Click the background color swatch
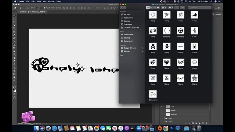The width and height of the screenshot is (235, 132). click(x=15, y=91)
